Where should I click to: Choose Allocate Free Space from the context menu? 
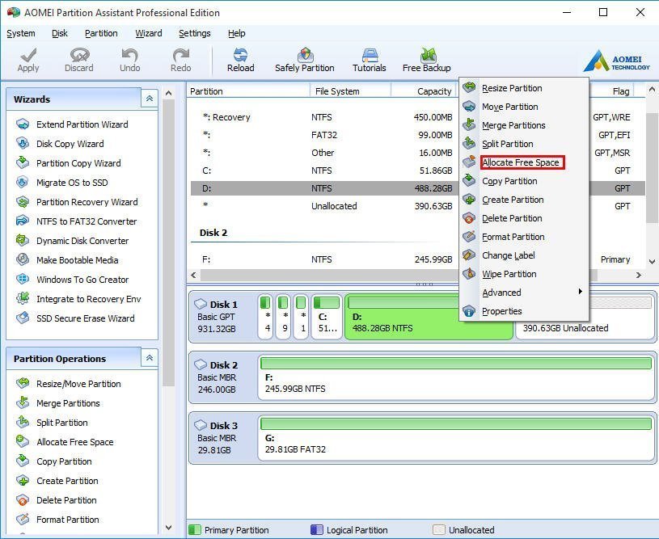pyautogui.click(x=521, y=162)
